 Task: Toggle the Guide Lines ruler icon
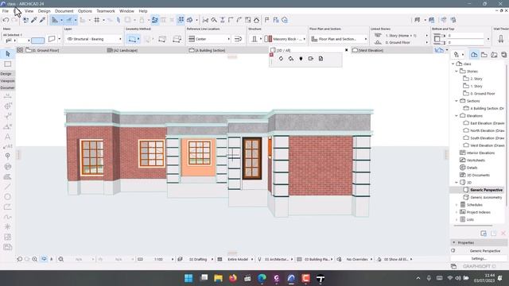pyautogui.click(x=55, y=20)
